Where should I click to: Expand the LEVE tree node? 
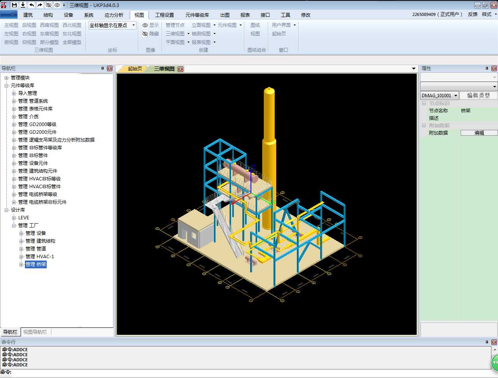(x=14, y=218)
